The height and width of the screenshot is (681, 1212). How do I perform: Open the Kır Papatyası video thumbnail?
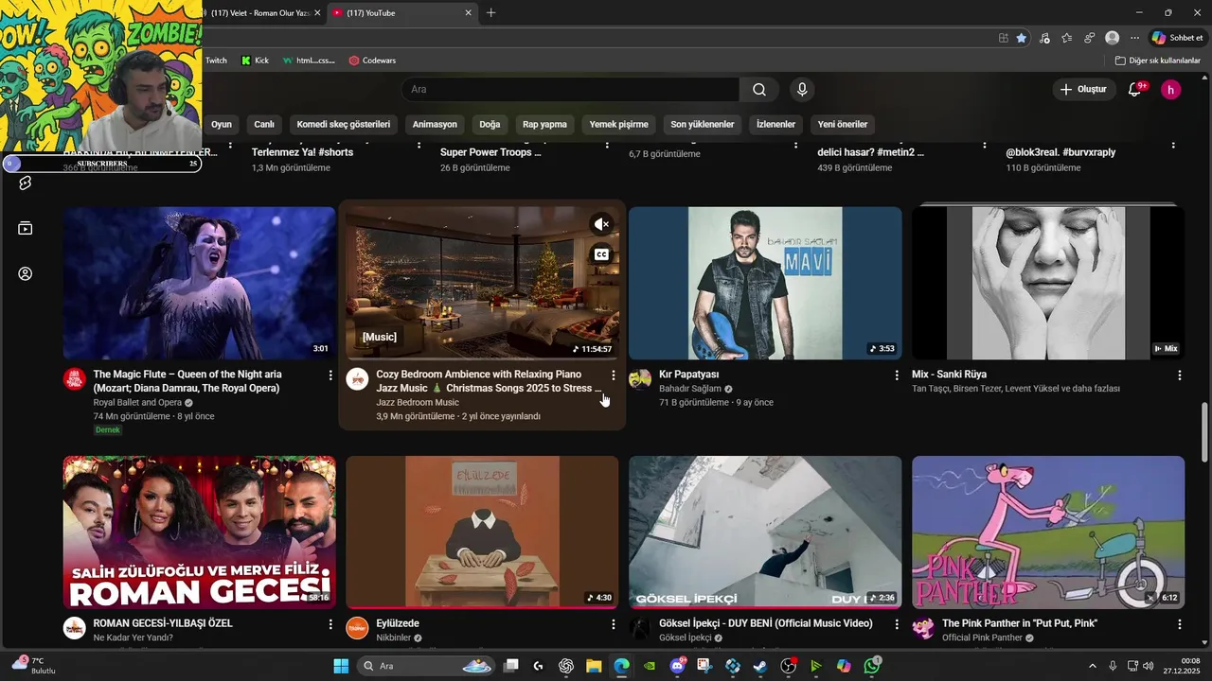tap(765, 283)
